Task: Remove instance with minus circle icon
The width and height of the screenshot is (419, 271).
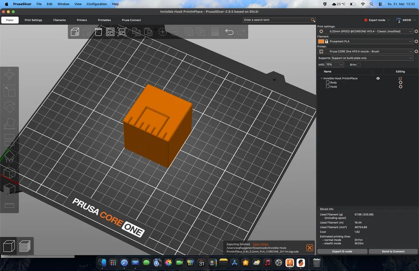Action: (x=174, y=32)
